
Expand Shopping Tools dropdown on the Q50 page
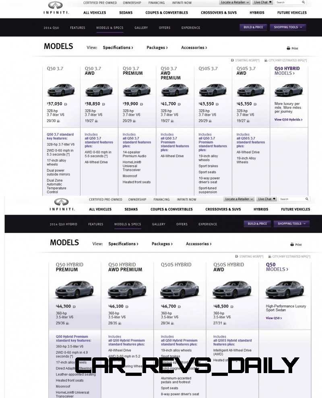(288, 27)
